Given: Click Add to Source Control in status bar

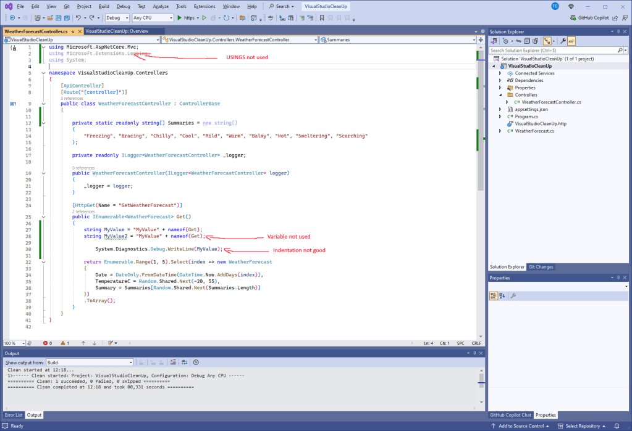Looking at the screenshot, I should [x=521, y=426].
